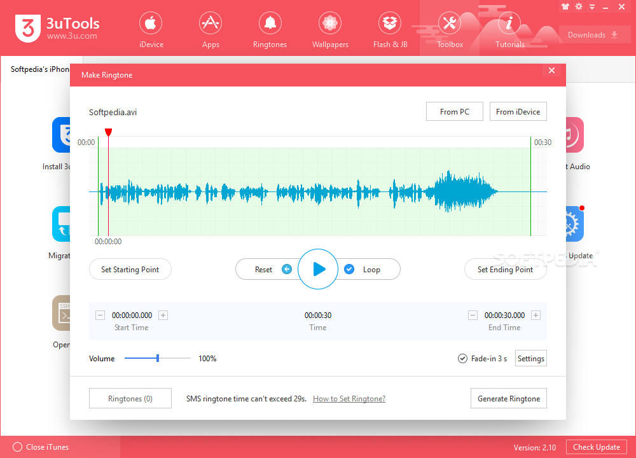This screenshot has height=458, width=636.
Task: Decrease End Time with minus button
Action: [x=473, y=316]
